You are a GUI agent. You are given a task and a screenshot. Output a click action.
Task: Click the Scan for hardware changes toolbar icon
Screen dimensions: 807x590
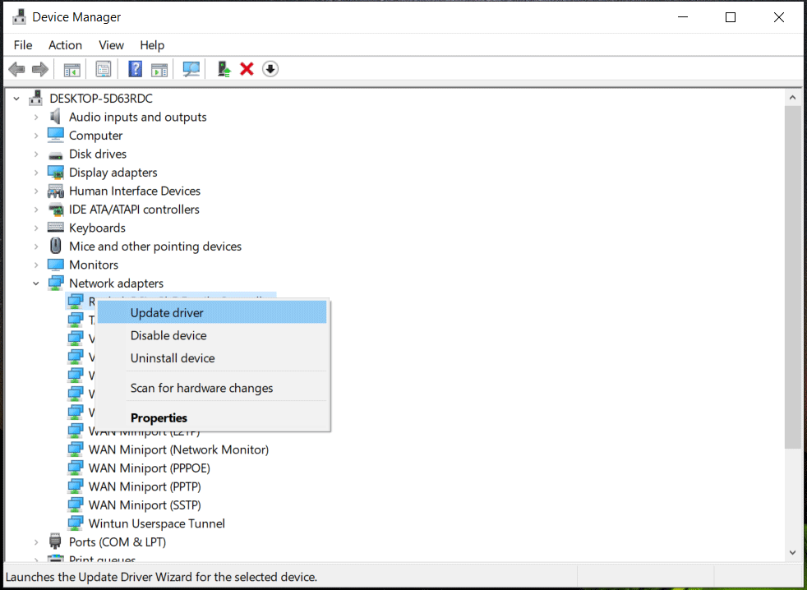[x=191, y=69]
